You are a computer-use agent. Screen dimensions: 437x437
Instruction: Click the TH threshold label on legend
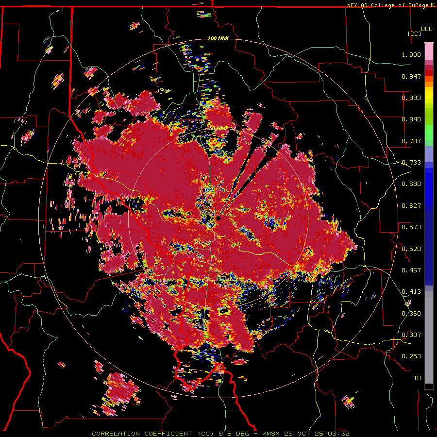tap(417, 378)
